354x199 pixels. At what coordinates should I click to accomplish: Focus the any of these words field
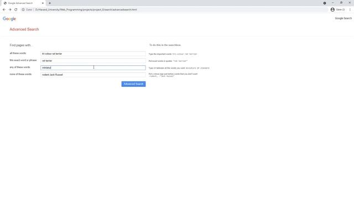93,67
